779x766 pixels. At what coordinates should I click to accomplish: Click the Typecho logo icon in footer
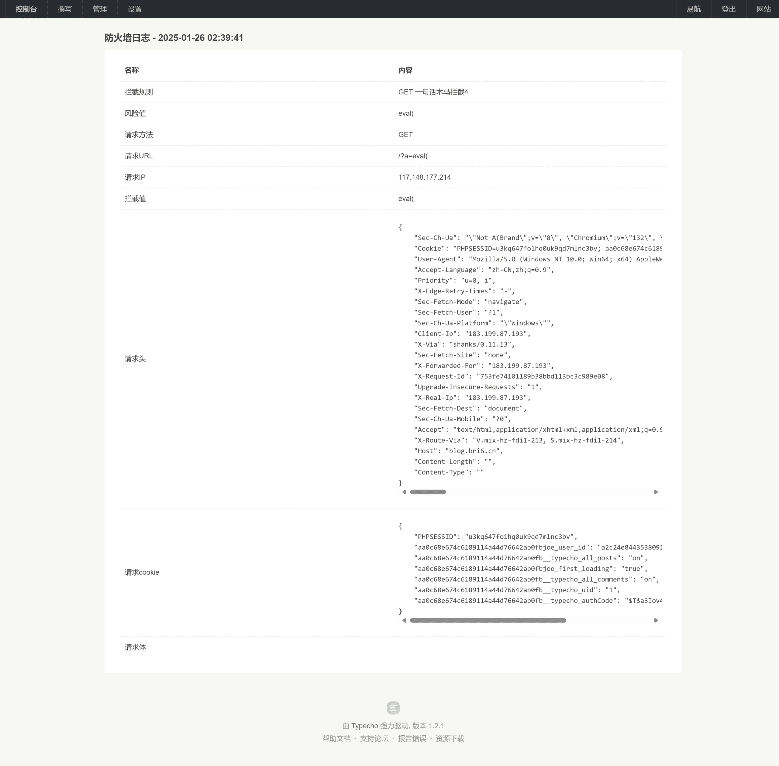[393, 708]
